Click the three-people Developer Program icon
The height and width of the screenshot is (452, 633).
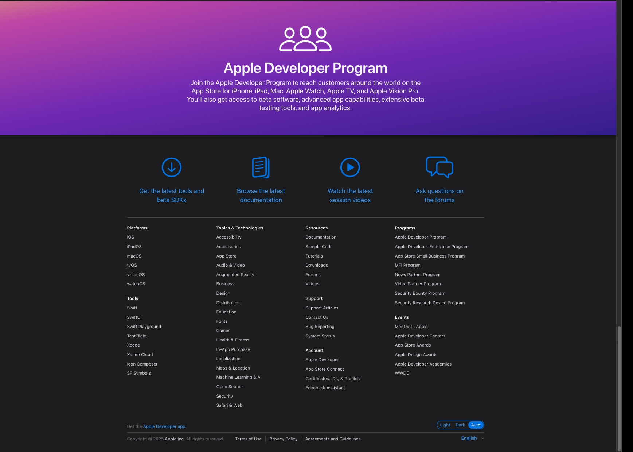point(305,38)
